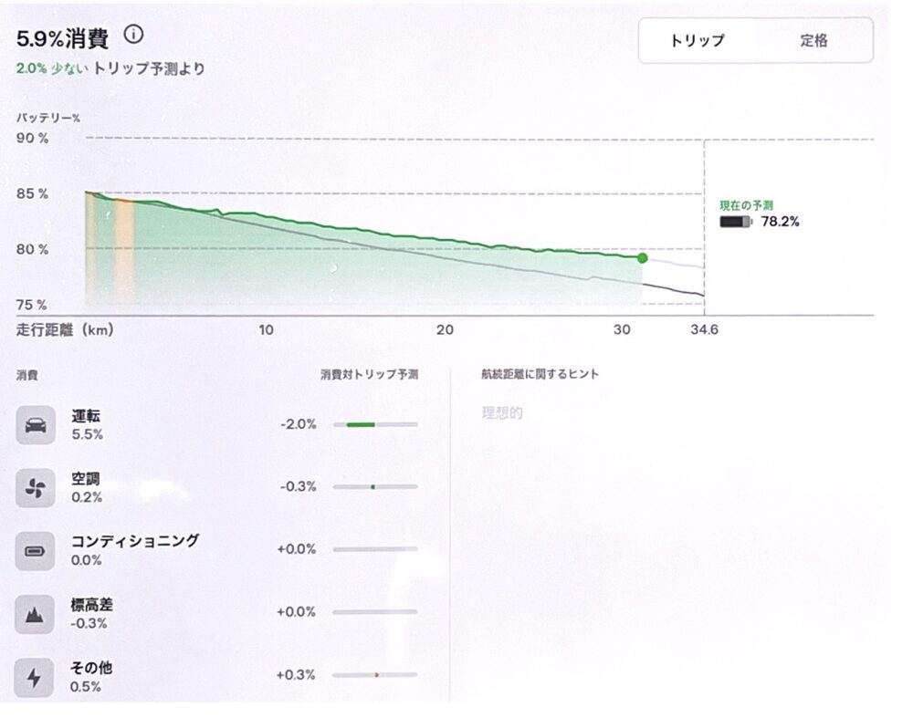Select the その他 lightning bolt icon
Viewport: 913px width, 718px height.
[x=36, y=675]
